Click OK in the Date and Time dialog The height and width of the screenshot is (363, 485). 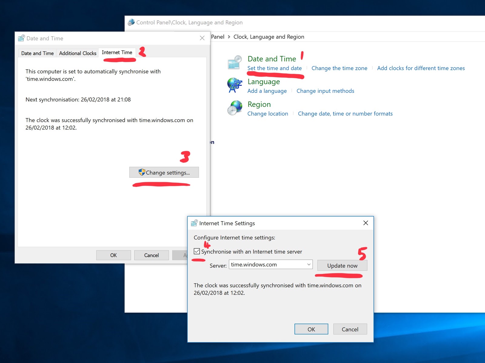point(113,255)
